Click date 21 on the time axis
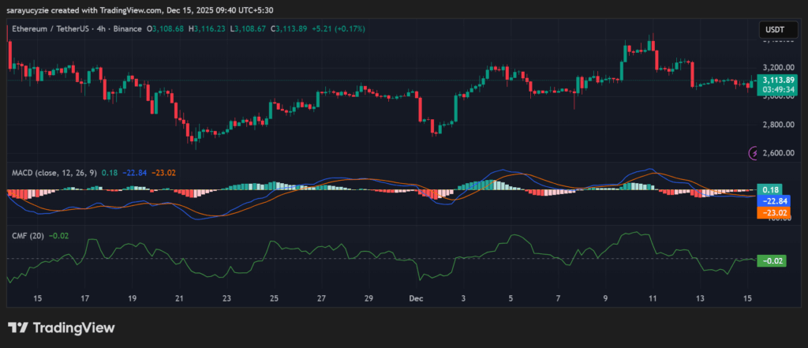808x348 pixels. (x=179, y=299)
